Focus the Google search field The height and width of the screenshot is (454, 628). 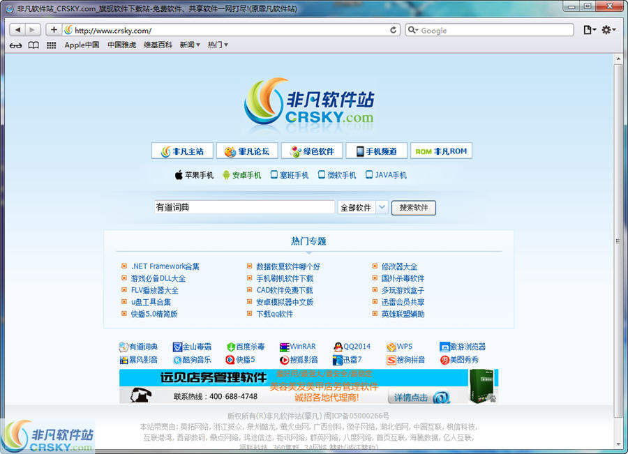coord(489,30)
